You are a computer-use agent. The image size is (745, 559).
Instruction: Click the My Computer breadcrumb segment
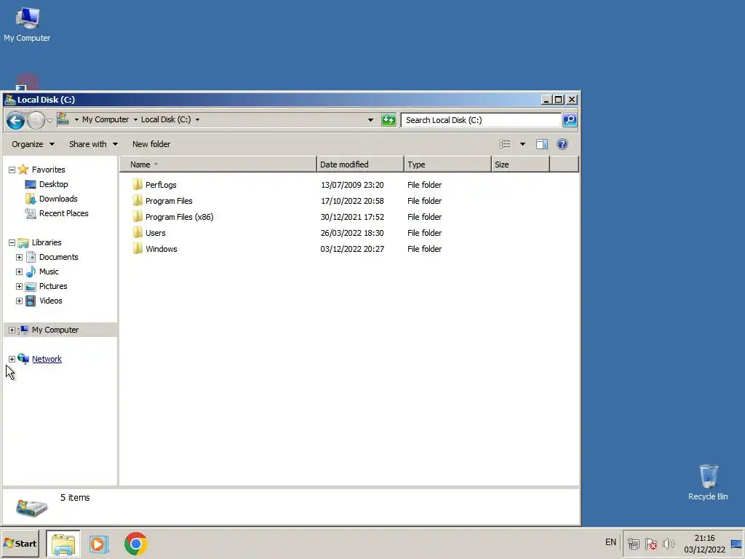(105, 119)
